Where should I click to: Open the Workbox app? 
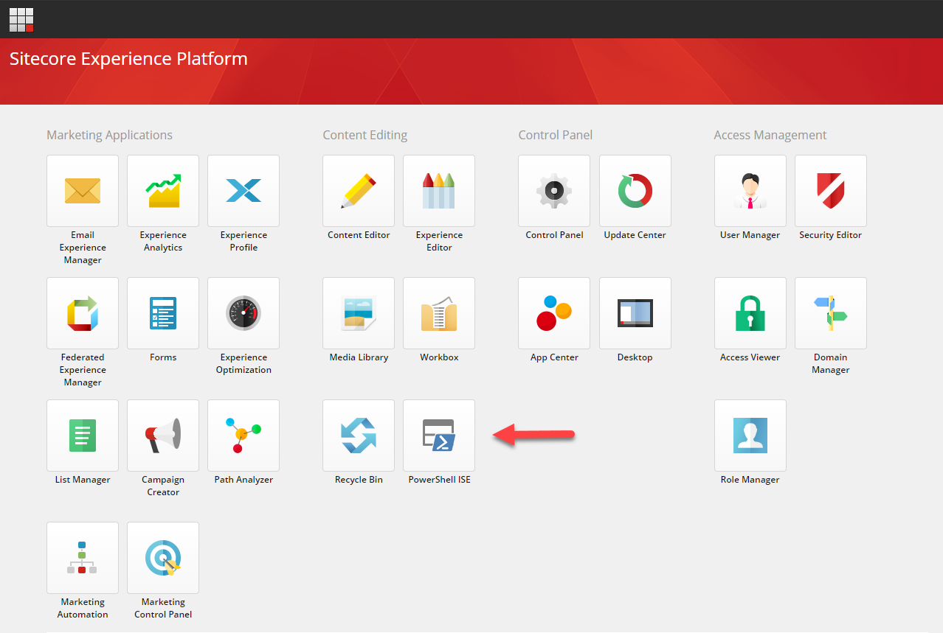coord(439,313)
